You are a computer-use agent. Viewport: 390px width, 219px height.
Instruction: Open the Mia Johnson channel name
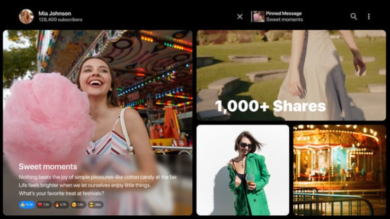(x=55, y=13)
